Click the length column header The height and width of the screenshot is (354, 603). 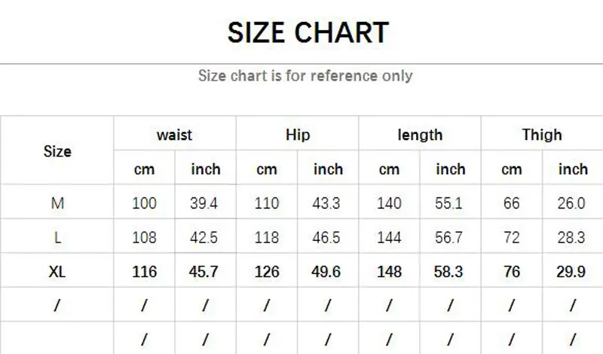(420, 135)
